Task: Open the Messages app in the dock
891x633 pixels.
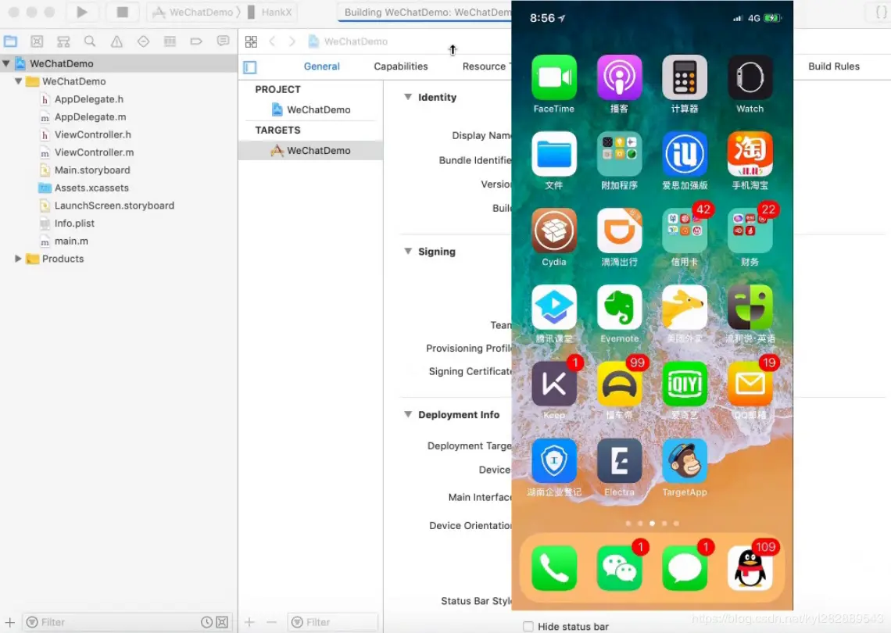Action: 685,568
